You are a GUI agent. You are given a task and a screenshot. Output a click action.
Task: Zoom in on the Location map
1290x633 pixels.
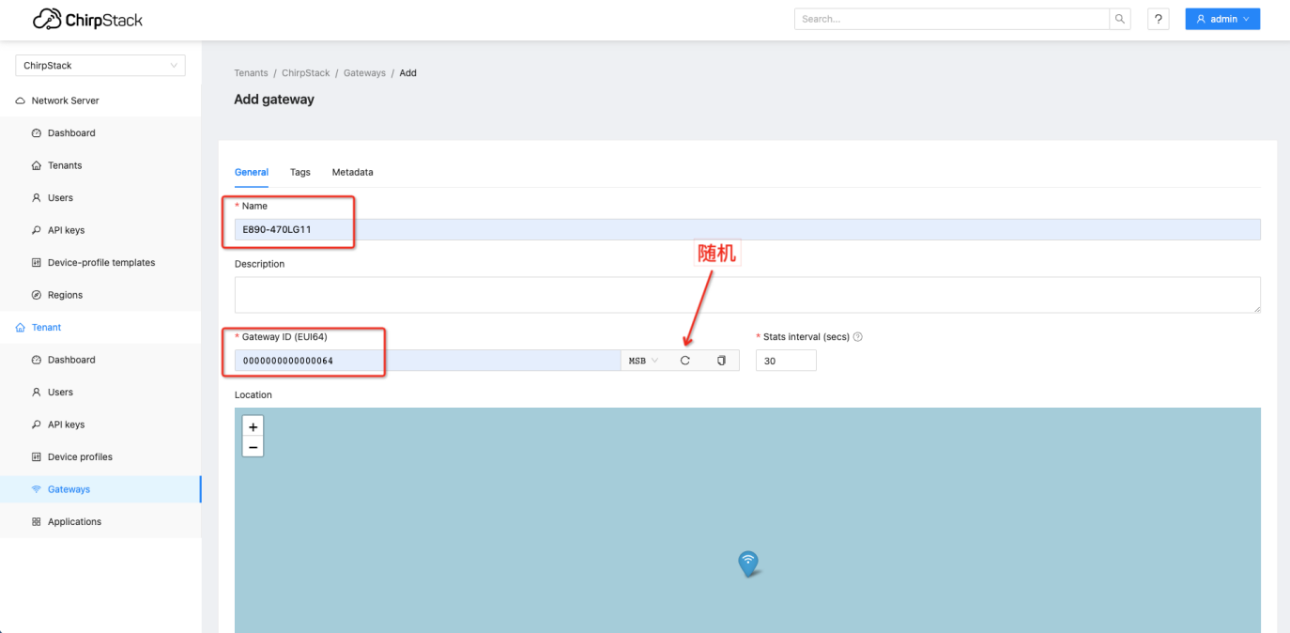point(253,426)
